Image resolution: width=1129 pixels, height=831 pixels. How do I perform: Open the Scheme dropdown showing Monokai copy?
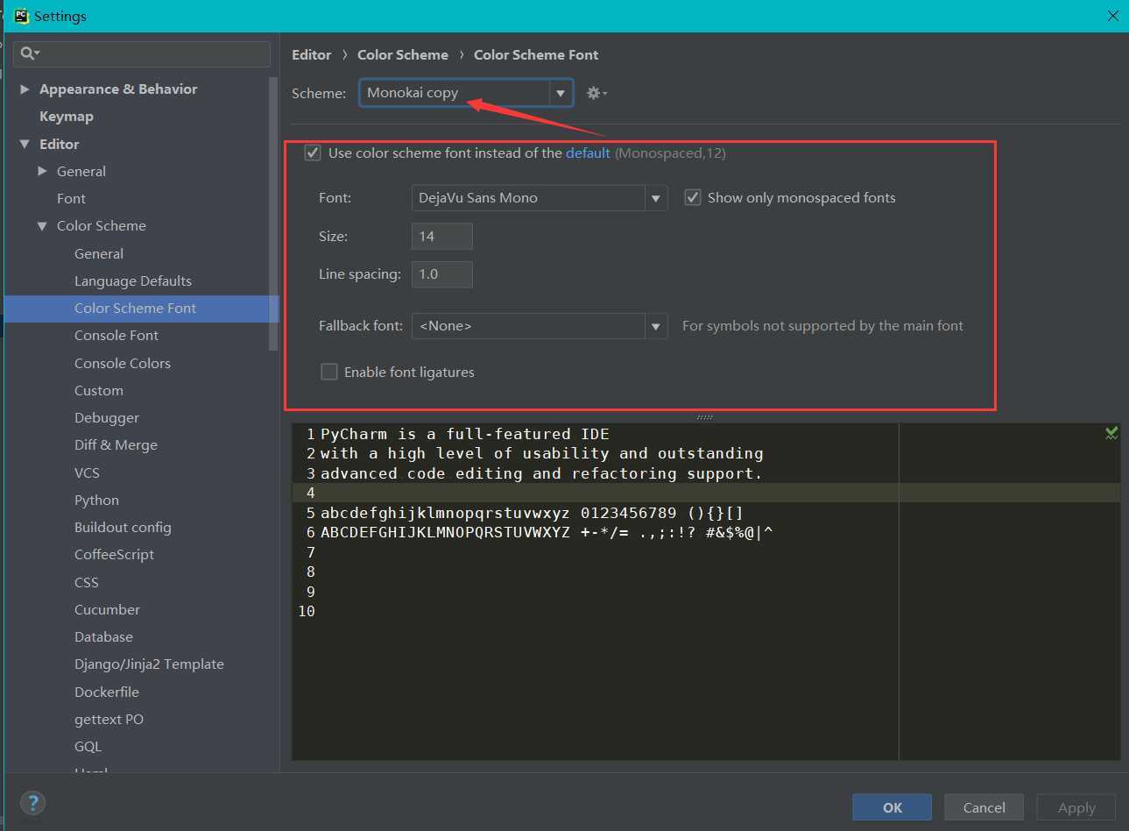[x=560, y=93]
